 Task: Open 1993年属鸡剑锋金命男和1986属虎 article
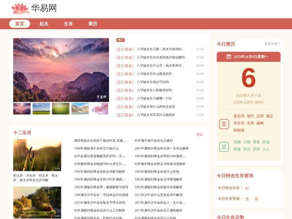point(160,156)
